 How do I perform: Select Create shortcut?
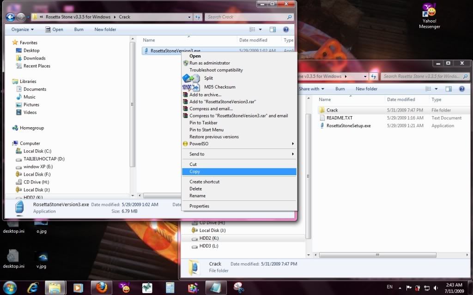tap(240, 182)
